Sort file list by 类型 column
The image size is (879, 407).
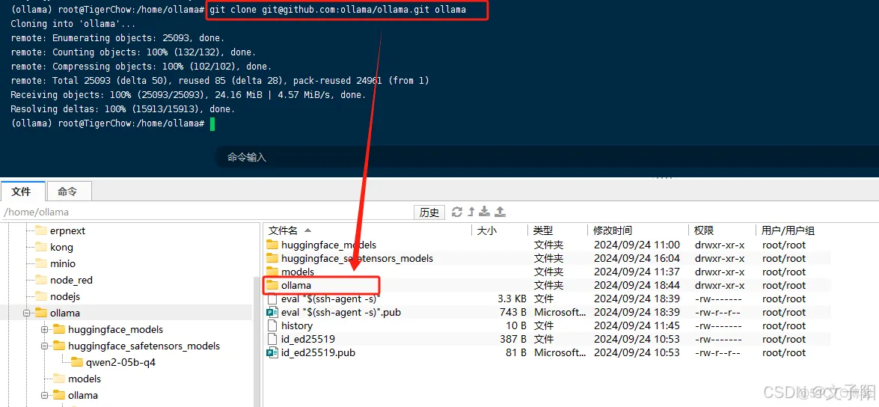[x=557, y=230]
